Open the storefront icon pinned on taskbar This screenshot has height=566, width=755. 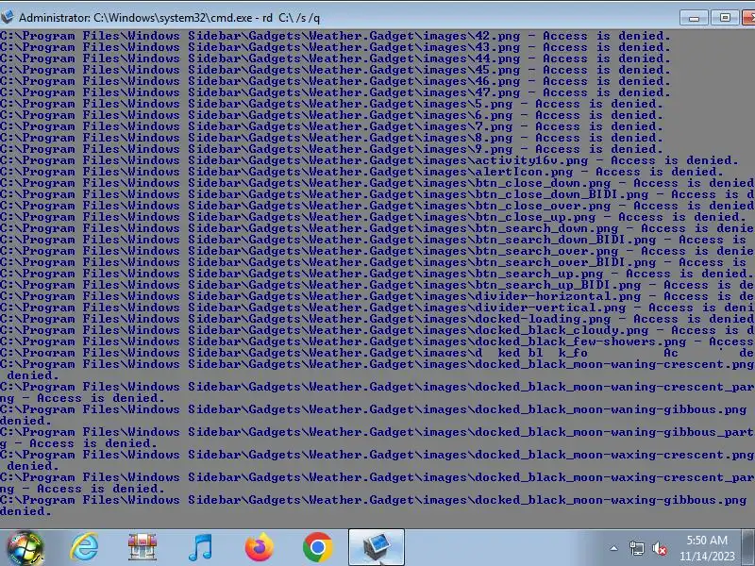pyautogui.click(x=143, y=547)
